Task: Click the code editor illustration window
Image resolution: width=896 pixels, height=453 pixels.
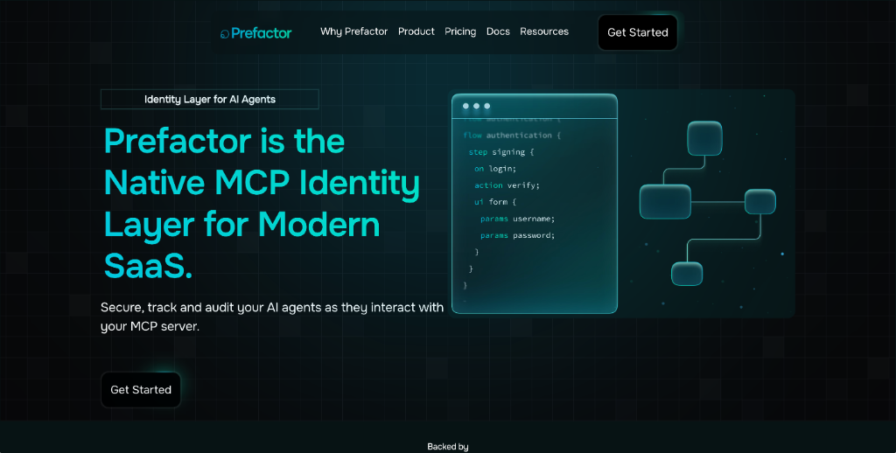Action: (535, 204)
